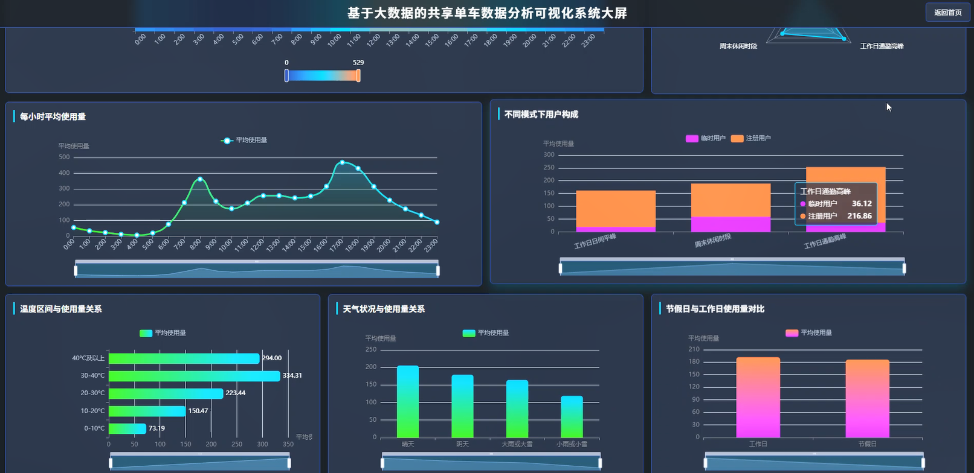Click the 晴天 weather bar
The image size is (974, 473).
408,402
